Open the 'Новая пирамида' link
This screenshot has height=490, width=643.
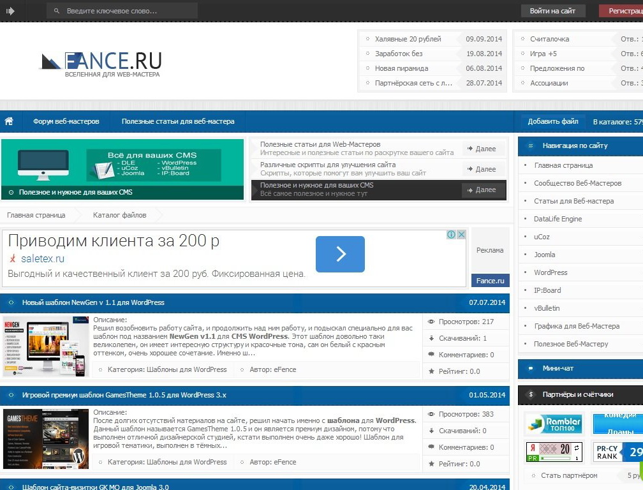[401, 68]
